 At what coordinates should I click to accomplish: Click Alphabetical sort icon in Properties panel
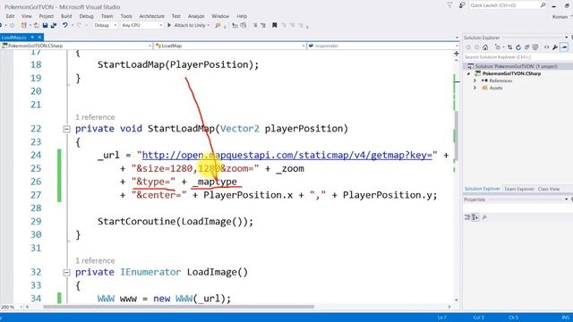point(475,217)
